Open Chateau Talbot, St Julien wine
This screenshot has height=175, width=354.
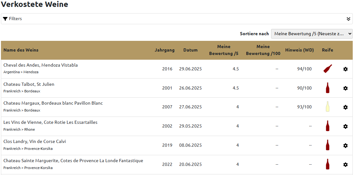pos(29,84)
